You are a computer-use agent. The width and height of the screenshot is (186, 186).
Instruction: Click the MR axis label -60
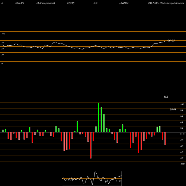tap(182, 152)
